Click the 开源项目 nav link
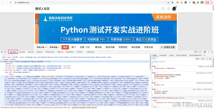 (123, 47)
